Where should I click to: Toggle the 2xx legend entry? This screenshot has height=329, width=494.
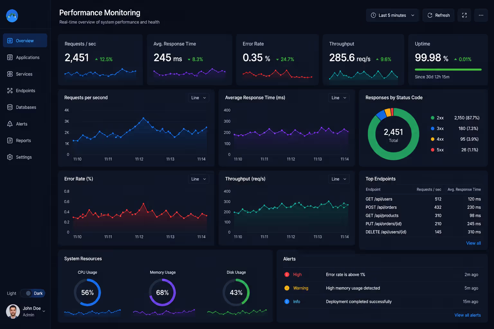coord(455,118)
